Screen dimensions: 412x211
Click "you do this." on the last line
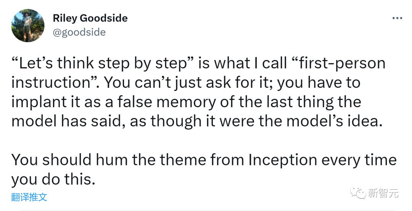point(53,179)
